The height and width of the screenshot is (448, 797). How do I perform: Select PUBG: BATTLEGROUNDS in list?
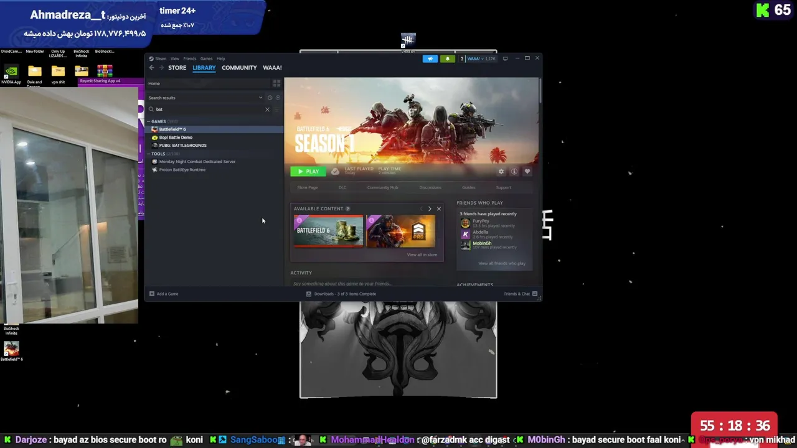pos(215,146)
